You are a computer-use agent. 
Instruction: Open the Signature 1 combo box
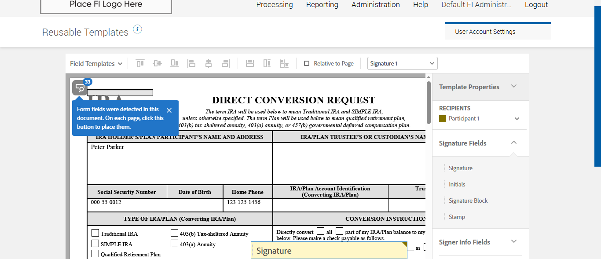click(402, 64)
